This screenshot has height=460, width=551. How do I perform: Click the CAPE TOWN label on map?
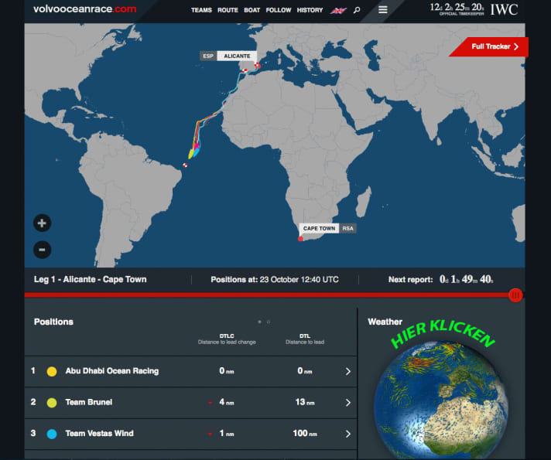pos(319,229)
